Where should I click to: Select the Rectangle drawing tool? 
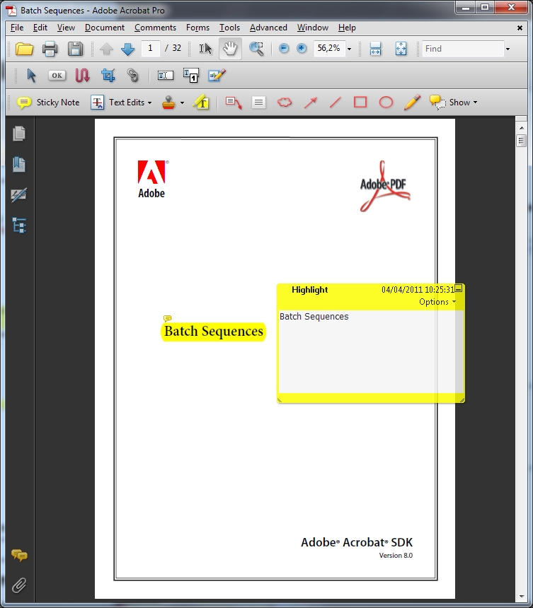[360, 103]
